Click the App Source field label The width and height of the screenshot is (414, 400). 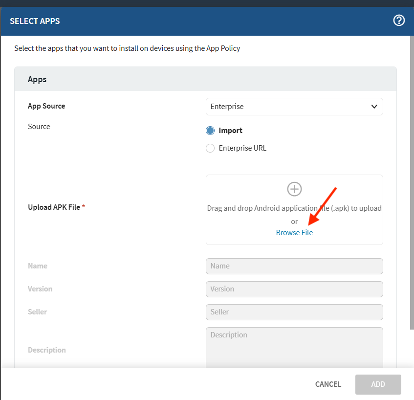pos(46,106)
